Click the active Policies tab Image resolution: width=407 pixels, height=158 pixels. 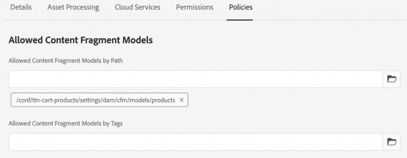[x=240, y=7]
